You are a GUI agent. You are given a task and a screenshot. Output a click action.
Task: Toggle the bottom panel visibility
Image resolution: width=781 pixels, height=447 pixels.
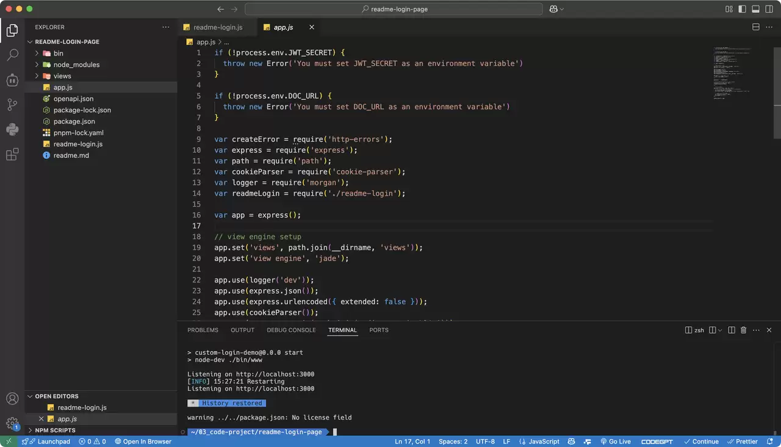click(755, 9)
